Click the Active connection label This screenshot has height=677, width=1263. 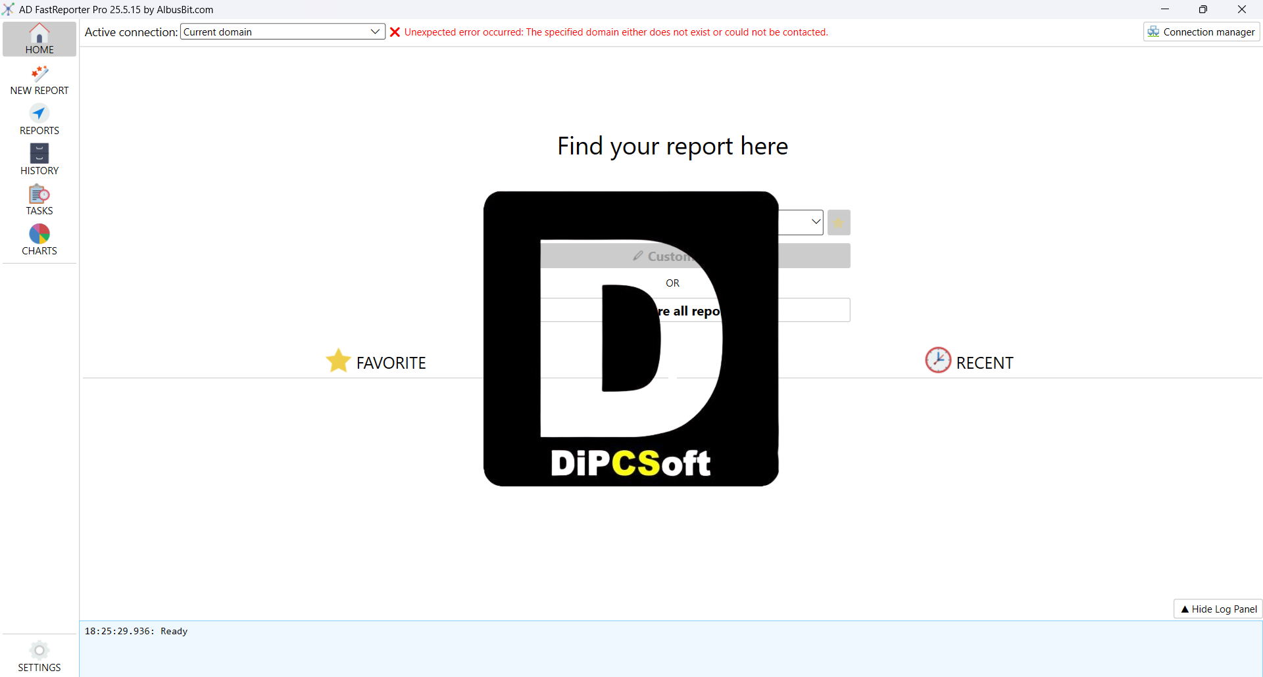click(x=131, y=32)
